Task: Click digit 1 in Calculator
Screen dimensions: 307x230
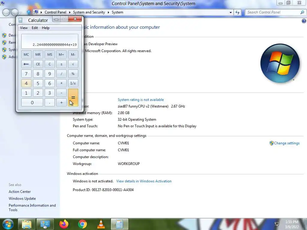Action: point(26,93)
